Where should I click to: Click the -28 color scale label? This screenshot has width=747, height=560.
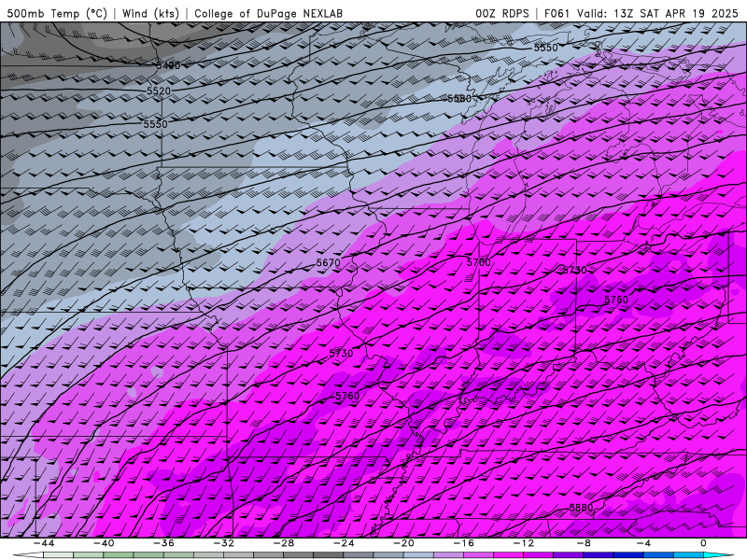[x=284, y=543]
